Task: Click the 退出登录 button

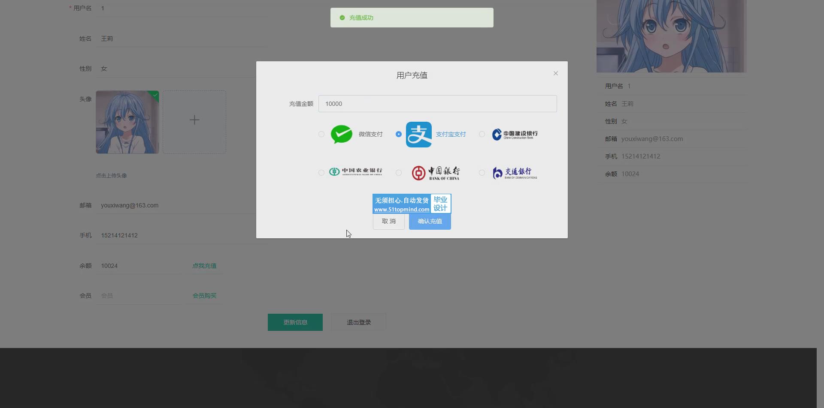Action: [x=359, y=322]
